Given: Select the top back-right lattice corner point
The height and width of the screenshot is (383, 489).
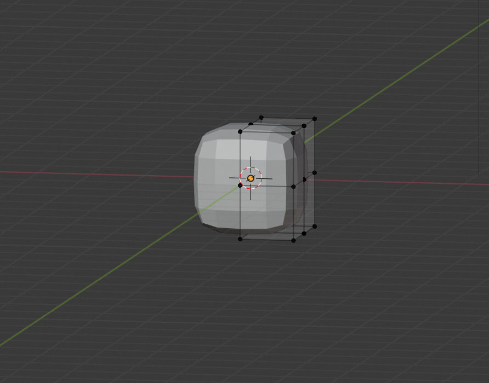Looking at the screenshot, I should point(315,118).
